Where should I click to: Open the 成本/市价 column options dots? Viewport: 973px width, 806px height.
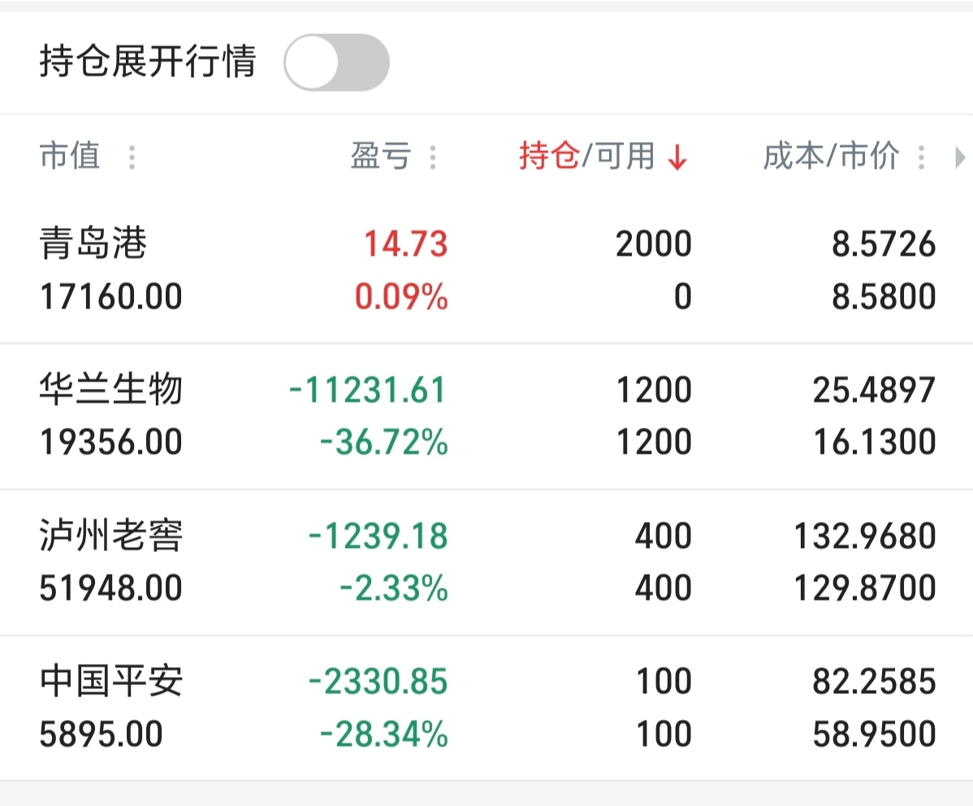coord(922,157)
